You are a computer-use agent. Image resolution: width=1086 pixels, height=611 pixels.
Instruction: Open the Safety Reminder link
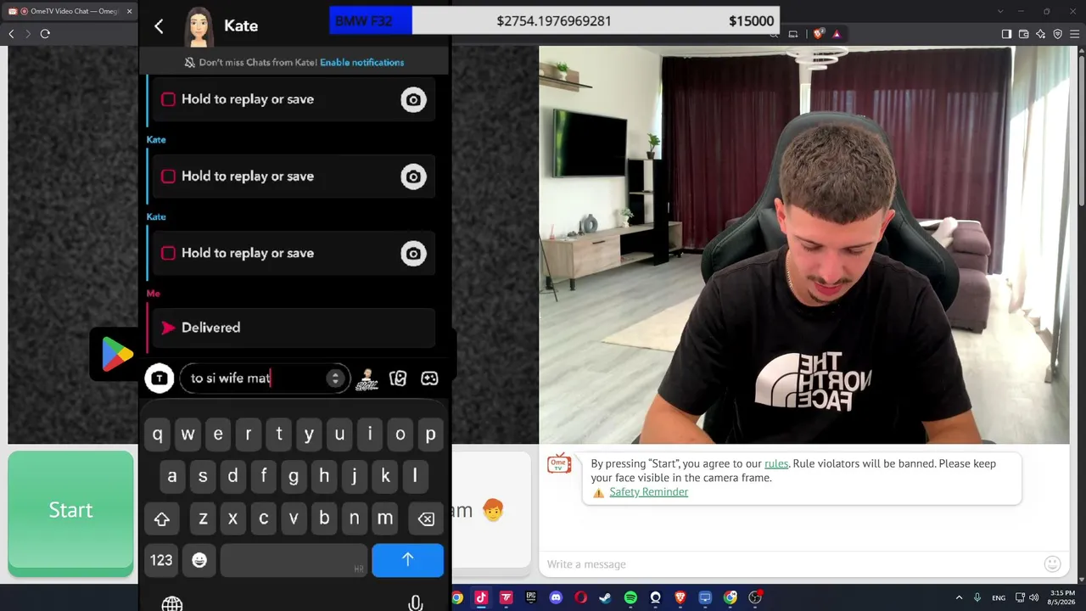pyautogui.click(x=648, y=492)
